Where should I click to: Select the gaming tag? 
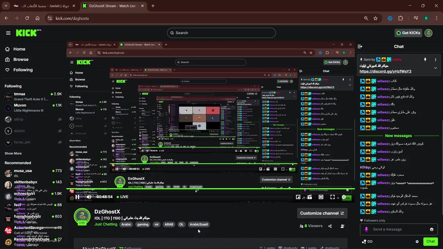tap(143, 224)
